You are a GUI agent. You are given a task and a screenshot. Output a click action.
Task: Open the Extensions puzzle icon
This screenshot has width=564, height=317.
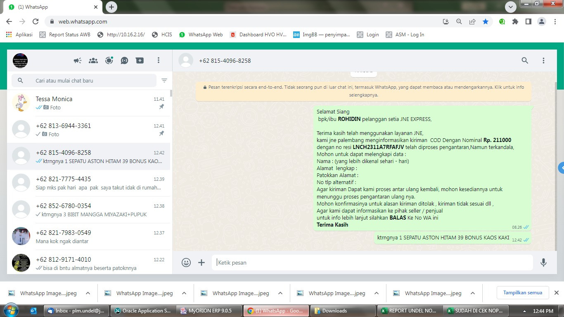point(515,21)
